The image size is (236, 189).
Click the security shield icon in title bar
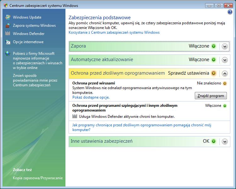[6, 5]
